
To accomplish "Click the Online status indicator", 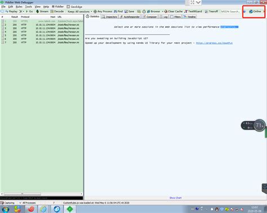I will pyautogui.click(x=255, y=11).
